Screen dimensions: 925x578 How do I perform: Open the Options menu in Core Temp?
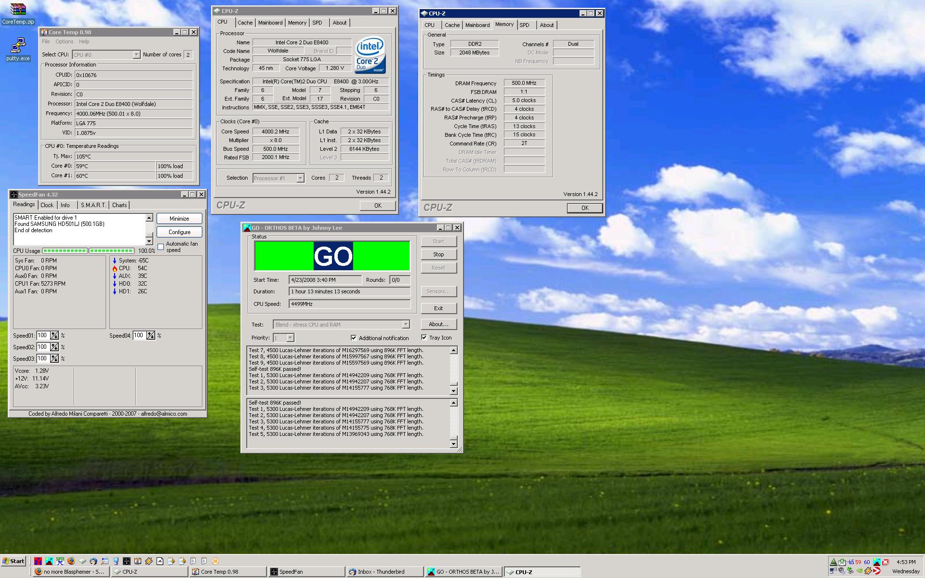click(x=64, y=42)
